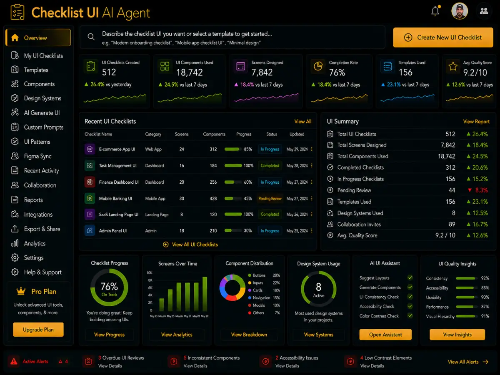Click the Component Distribution donut chart
Image resolution: width=500 pixels, height=375 pixels.
tap(232, 287)
